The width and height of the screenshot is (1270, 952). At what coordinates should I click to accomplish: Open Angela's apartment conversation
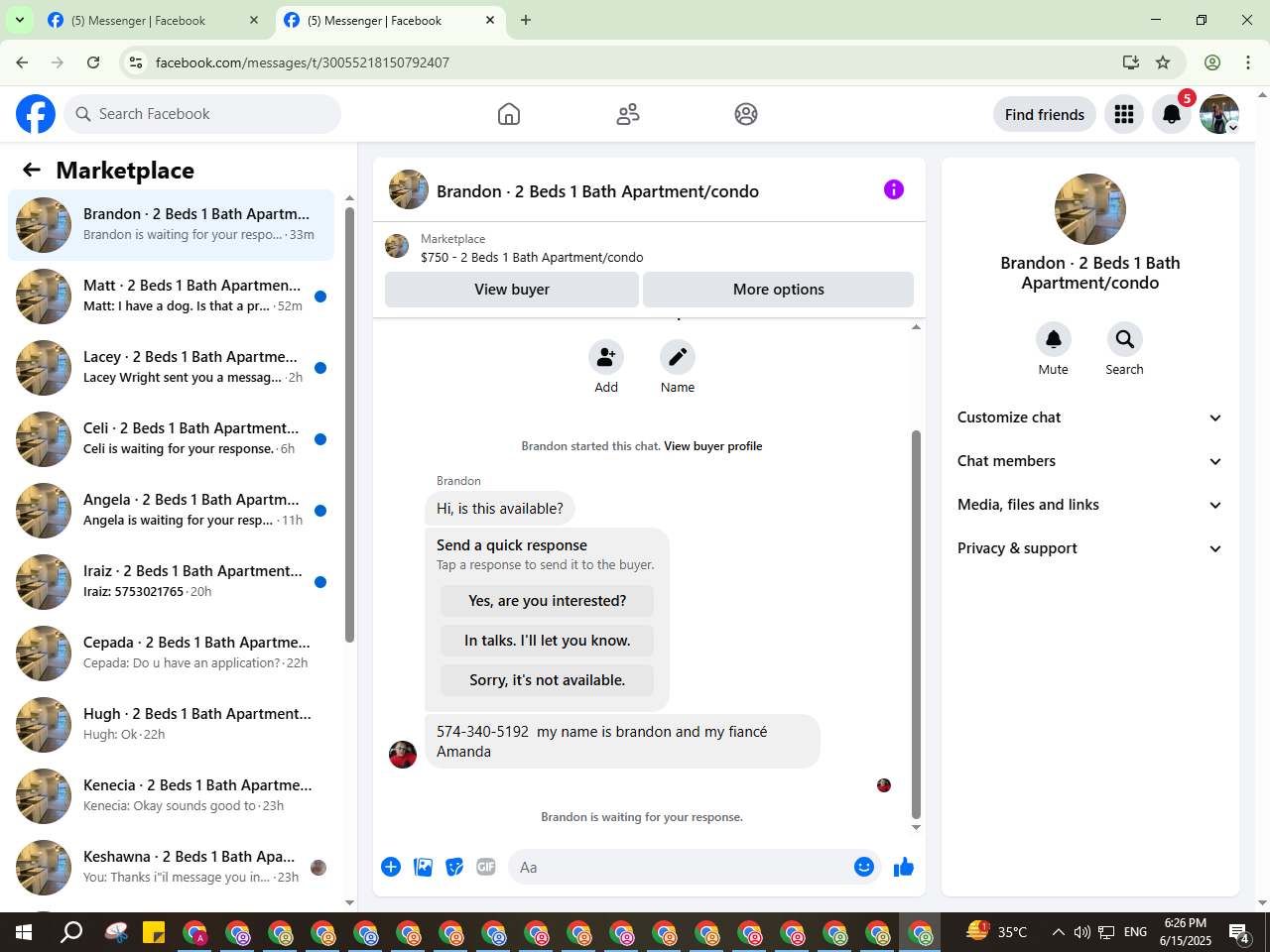point(172,511)
